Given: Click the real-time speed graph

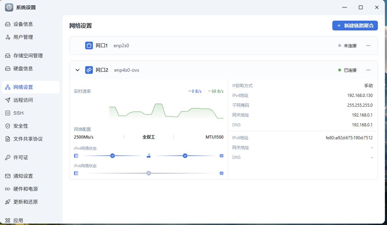Looking at the screenshot, I should click(167, 111).
